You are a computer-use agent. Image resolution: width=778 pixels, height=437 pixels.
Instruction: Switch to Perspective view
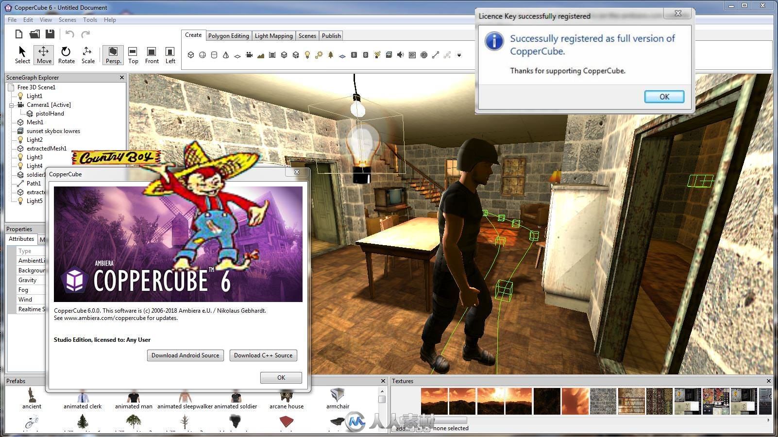[x=113, y=55]
